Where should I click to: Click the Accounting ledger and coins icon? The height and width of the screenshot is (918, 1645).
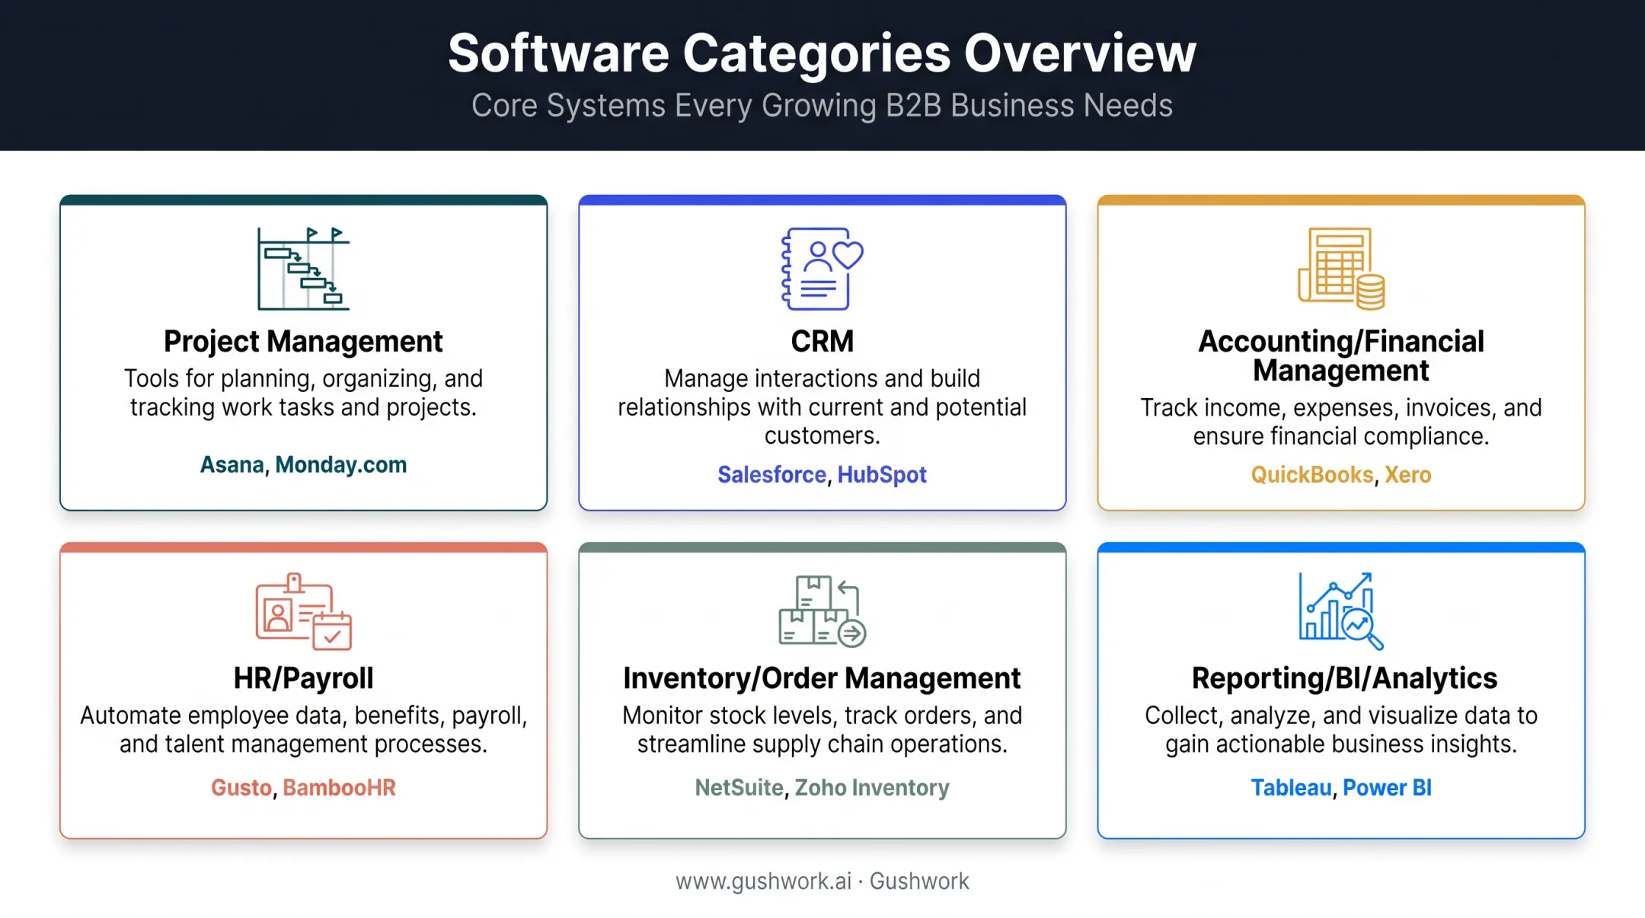pos(1341,268)
